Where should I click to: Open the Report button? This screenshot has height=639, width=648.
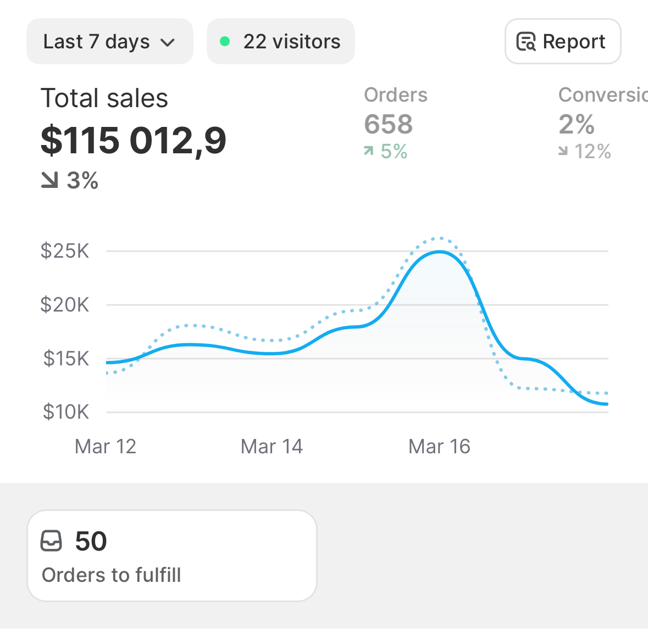point(563,42)
